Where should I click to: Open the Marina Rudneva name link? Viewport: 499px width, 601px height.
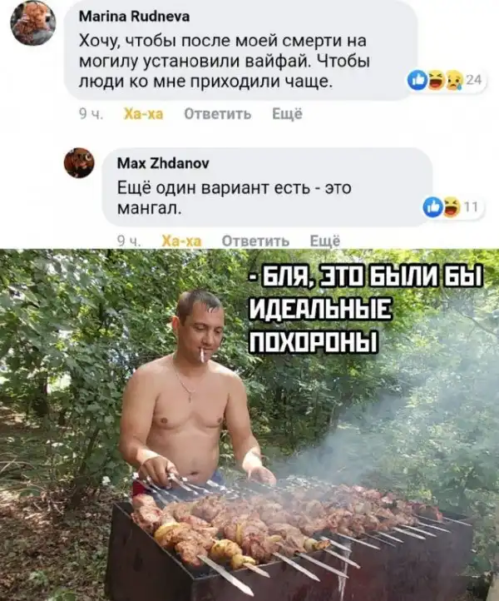tap(134, 17)
